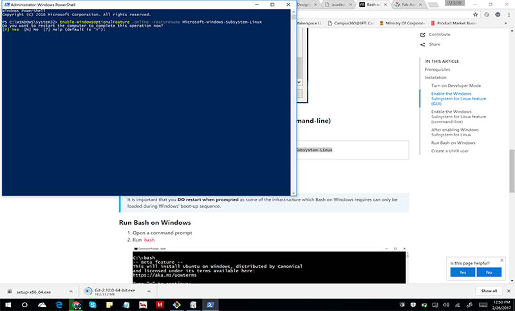This screenshot has height=311, width=515.
Task: Open Product Market Business bookmark
Action: pyautogui.click(x=454, y=23)
